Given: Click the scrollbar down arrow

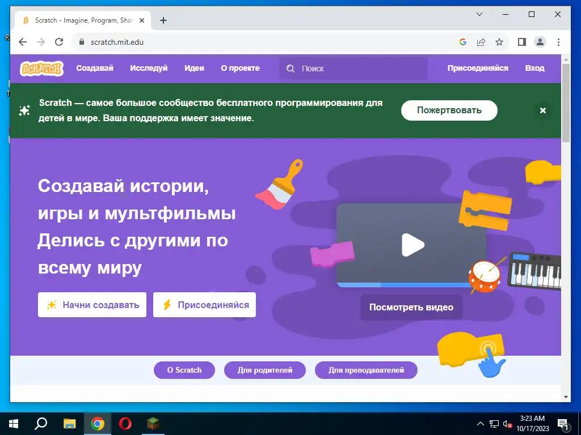Looking at the screenshot, I should [566, 397].
